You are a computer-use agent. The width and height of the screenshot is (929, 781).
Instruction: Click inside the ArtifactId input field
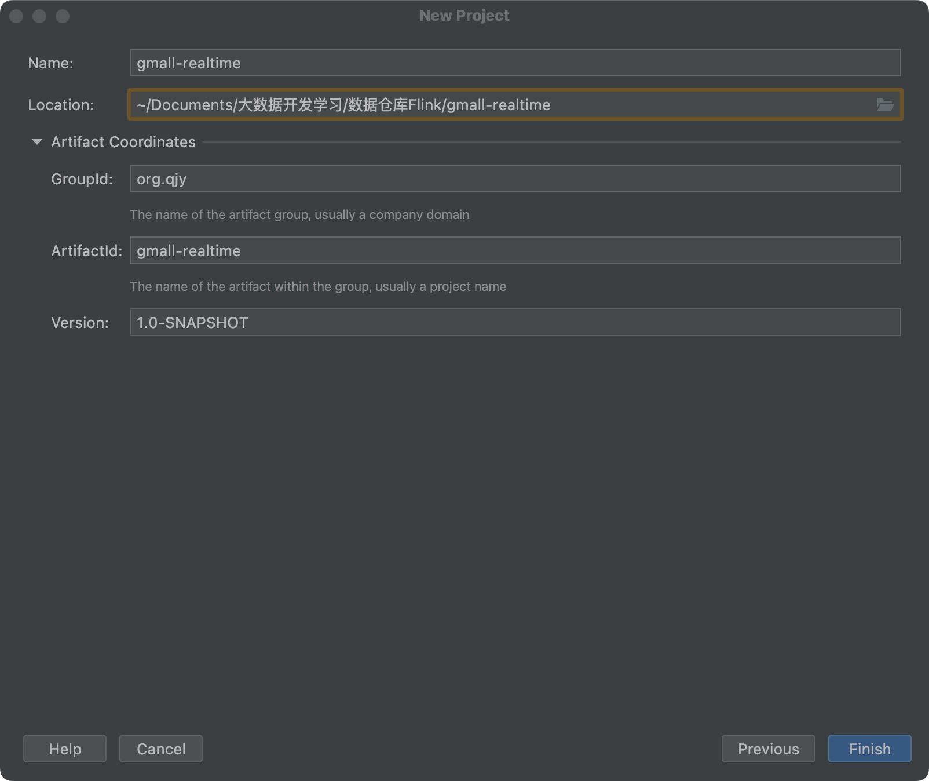click(514, 251)
